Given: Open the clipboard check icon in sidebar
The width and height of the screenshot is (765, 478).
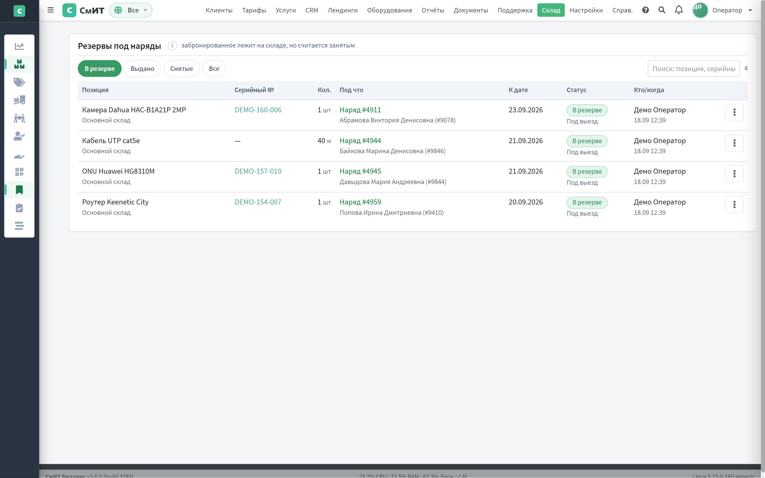Looking at the screenshot, I should 19,208.
